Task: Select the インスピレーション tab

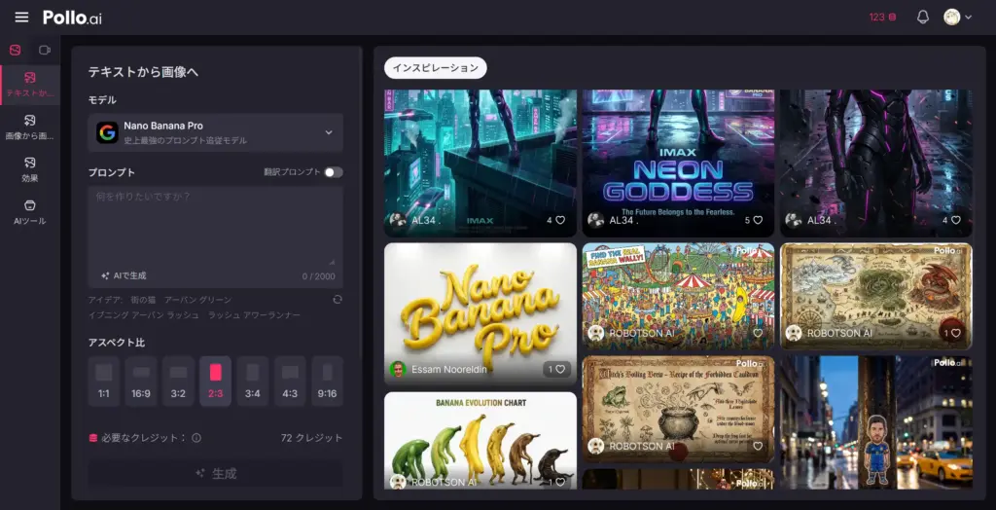Action: click(x=436, y=68)
